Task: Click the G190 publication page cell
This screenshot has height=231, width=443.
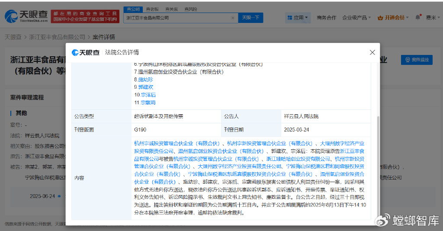Action: 176,130
